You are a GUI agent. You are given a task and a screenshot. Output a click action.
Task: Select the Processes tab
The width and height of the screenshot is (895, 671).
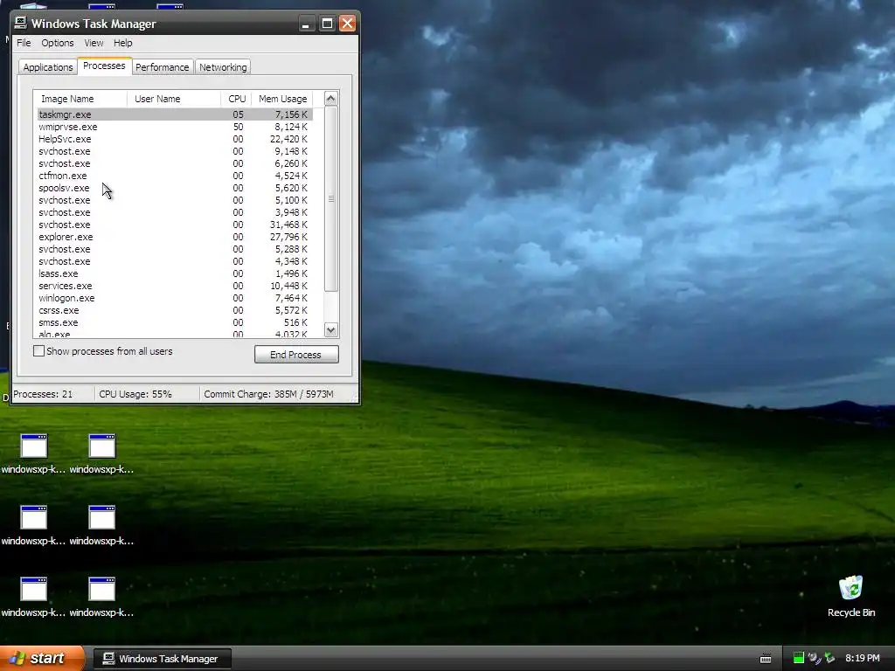[105, 66]
